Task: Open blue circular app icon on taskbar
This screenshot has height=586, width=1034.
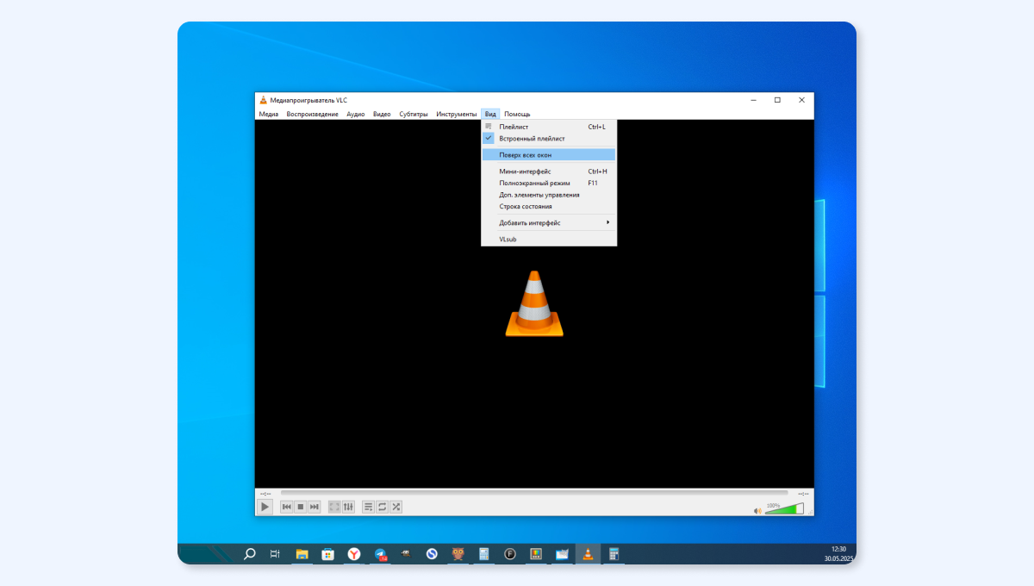Action: [x=432, y=554]
